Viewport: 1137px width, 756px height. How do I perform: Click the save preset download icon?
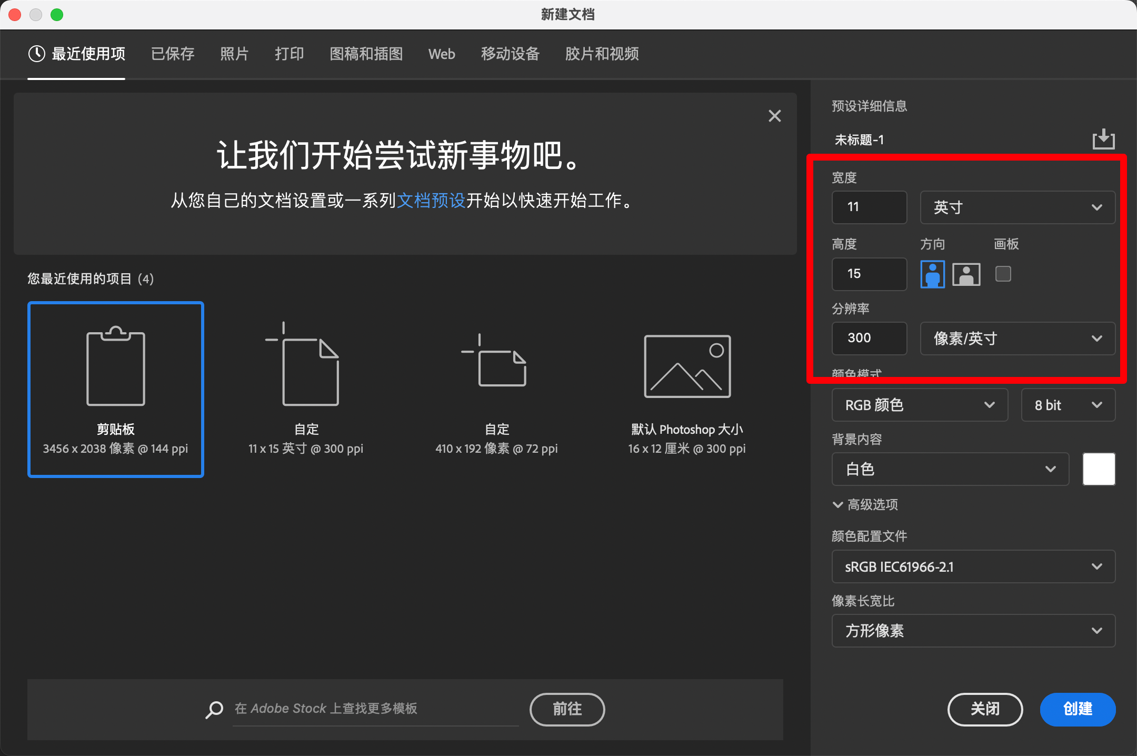tap(1103, 140)
